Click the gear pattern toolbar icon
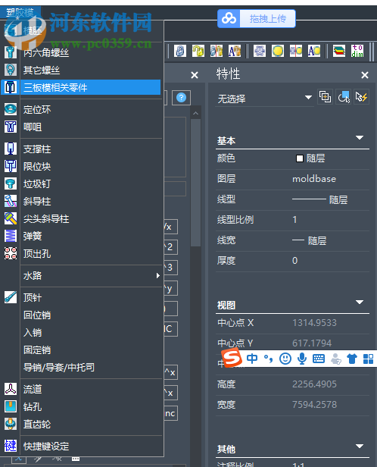The height and width of the screenshot is (467, 377). click(260, 51)
